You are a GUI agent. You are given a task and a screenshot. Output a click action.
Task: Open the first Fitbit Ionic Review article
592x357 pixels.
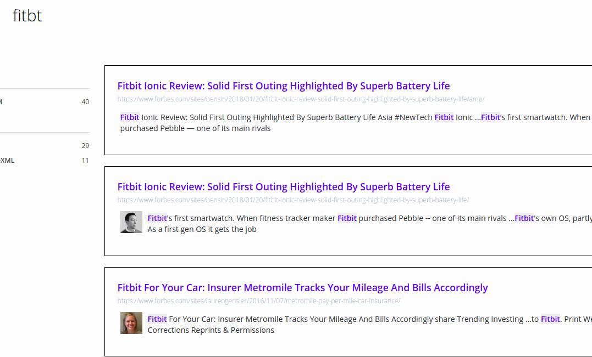tap(283, 86)
